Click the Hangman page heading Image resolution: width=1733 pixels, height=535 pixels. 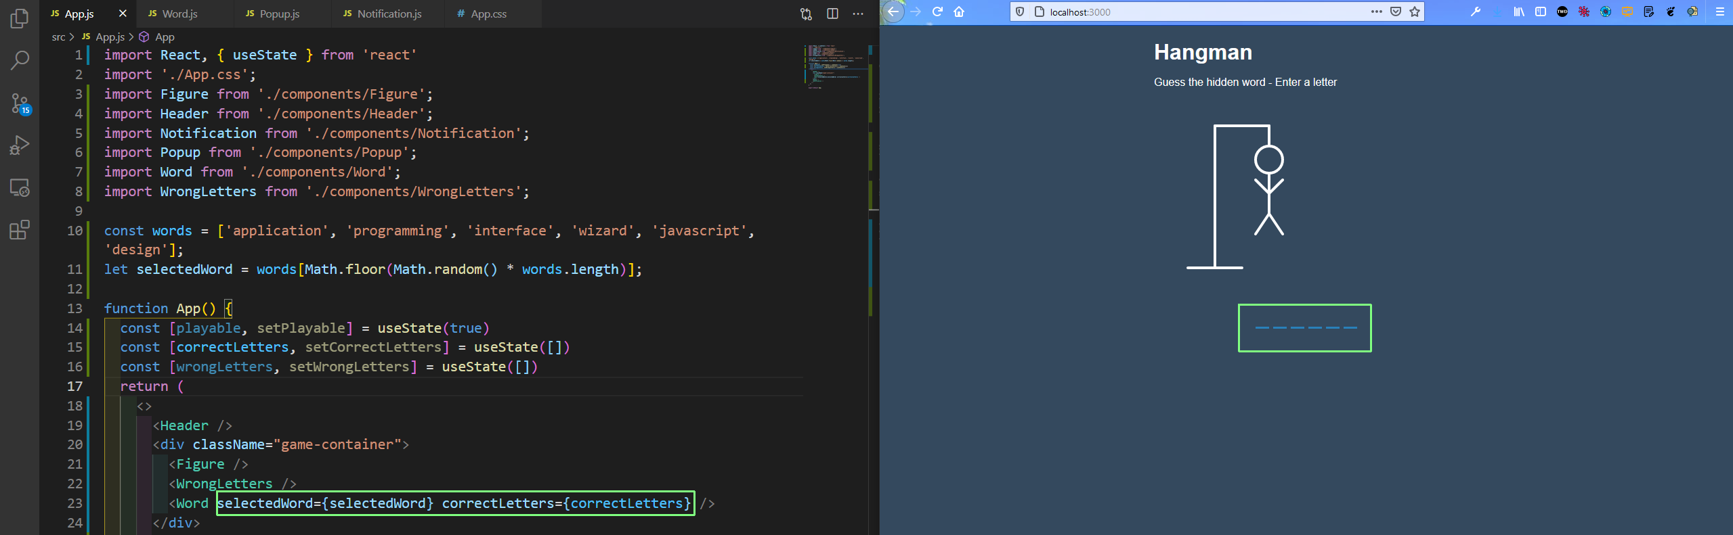(1203, 52)
